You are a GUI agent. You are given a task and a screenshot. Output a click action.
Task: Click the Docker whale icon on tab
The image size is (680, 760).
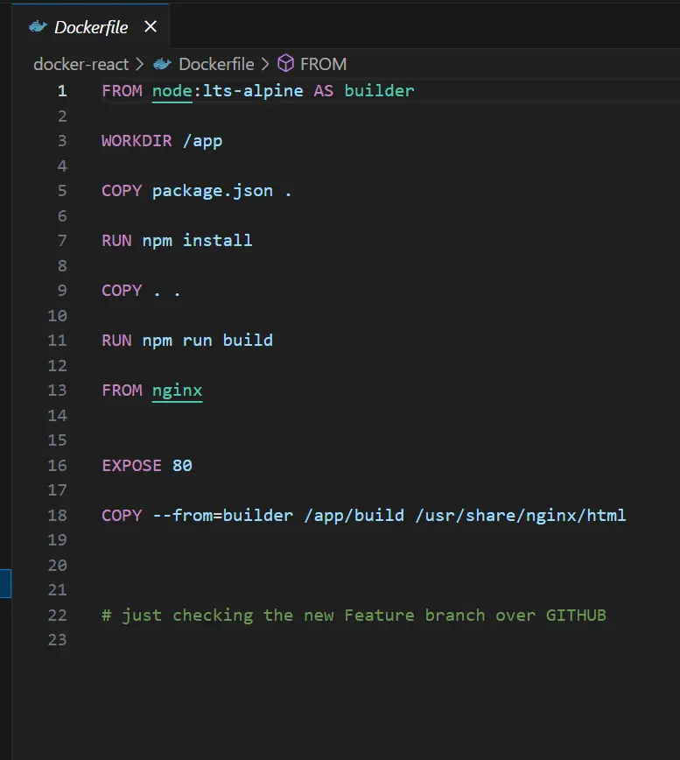pos(39,26)
